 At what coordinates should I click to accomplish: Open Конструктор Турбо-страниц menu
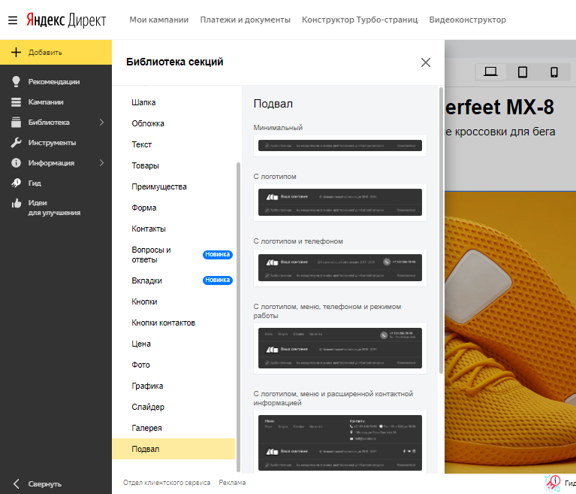[x=360, y=20]
